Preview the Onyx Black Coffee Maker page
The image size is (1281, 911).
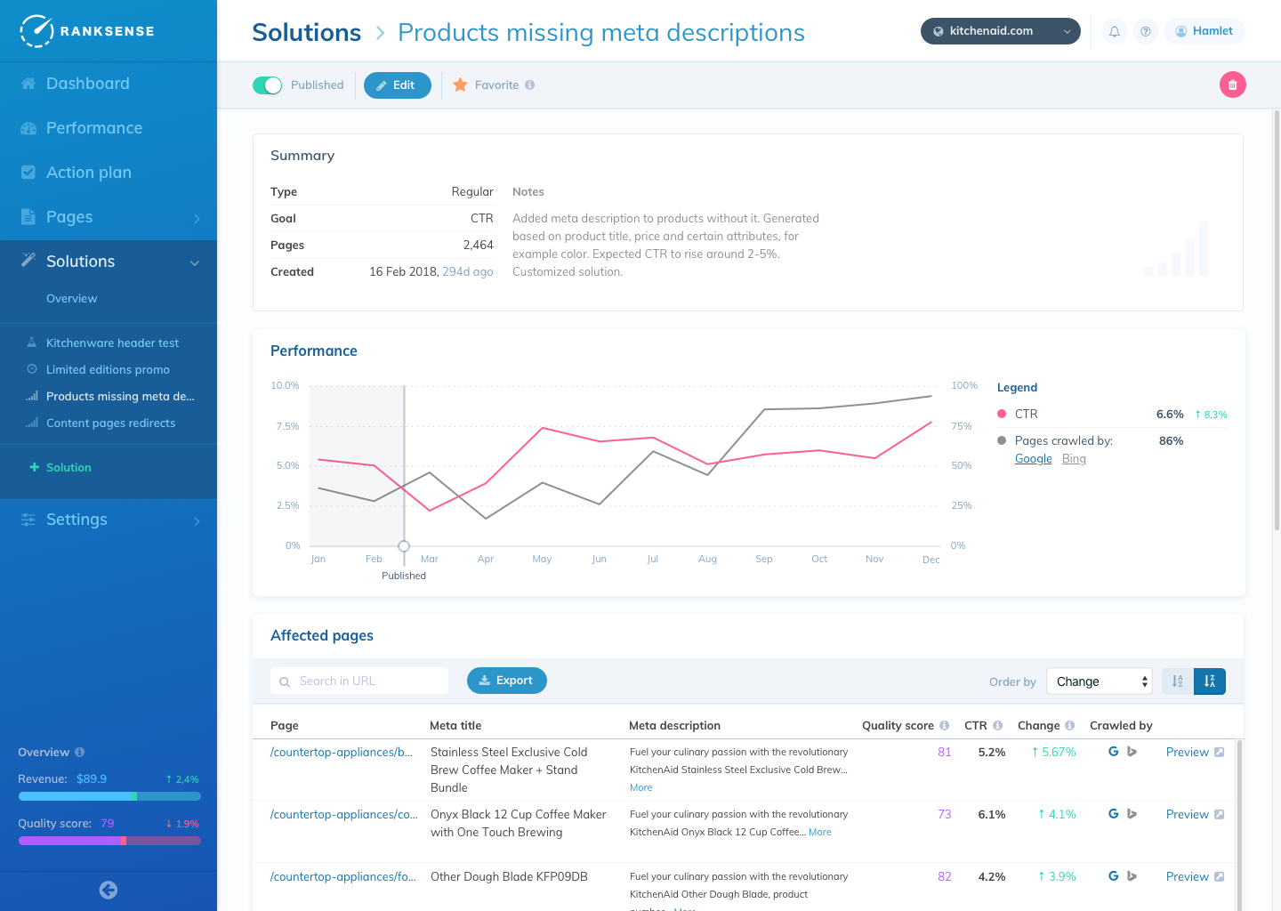(x=1195, y=814)
